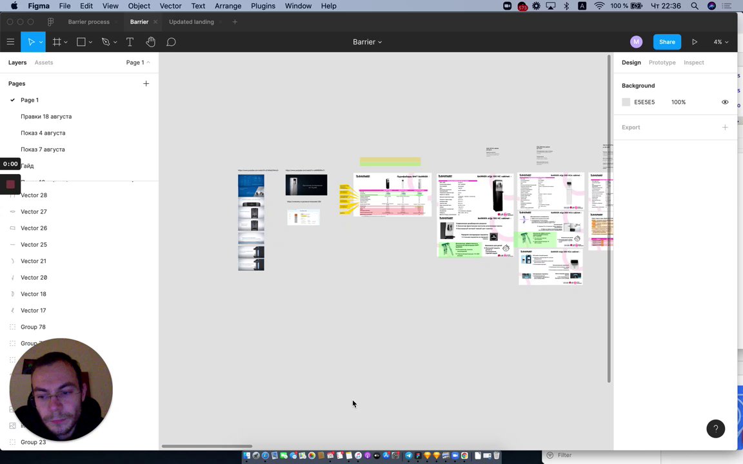Select the Показ 7 августа page
743x464 pixels.
(43, 149)
